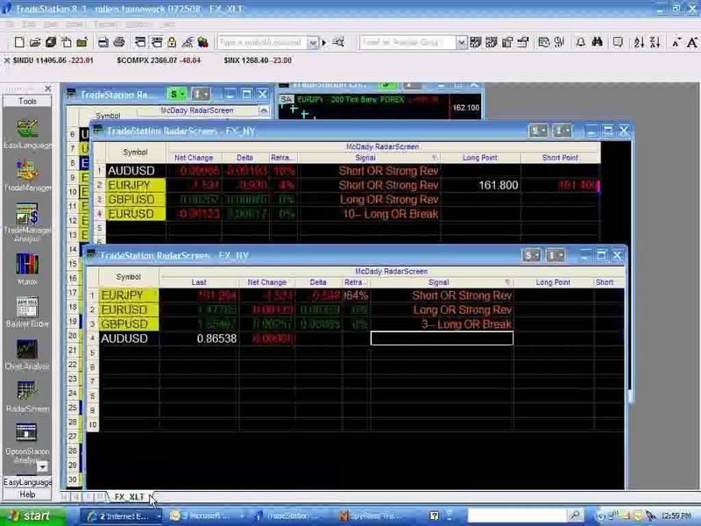
Task: Sort ascending with the A-Z toolbar icon
Action: click(x=639, y=42)
